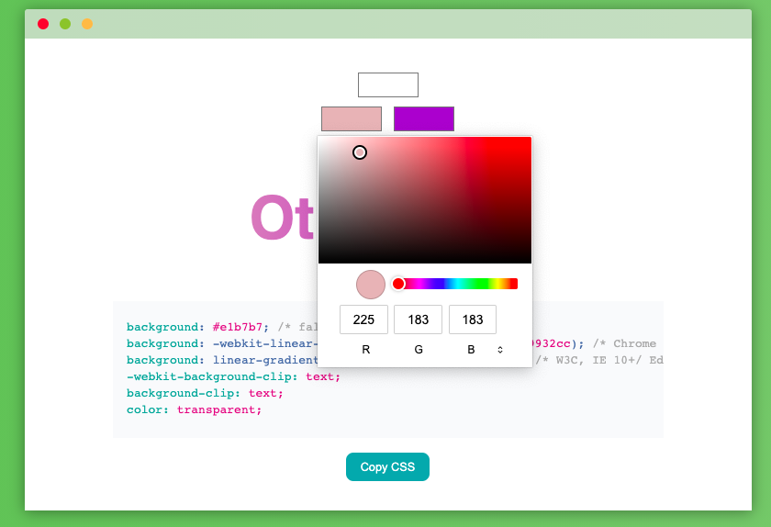
Task: Click the B value field showing 183
Action: (x=473, y=320)
